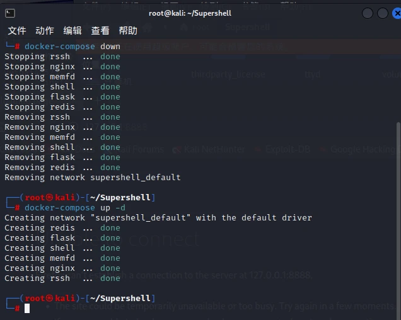Screen dimensions: 401x320
Task: Click the blue close window button
Action: click(397, 13)
